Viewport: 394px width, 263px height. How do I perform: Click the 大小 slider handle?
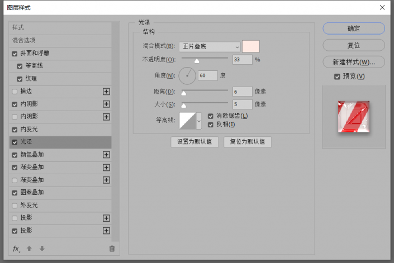[184, 106]
